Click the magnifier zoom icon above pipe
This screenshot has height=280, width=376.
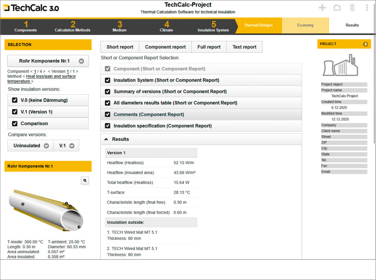click(x=85, y=180)
